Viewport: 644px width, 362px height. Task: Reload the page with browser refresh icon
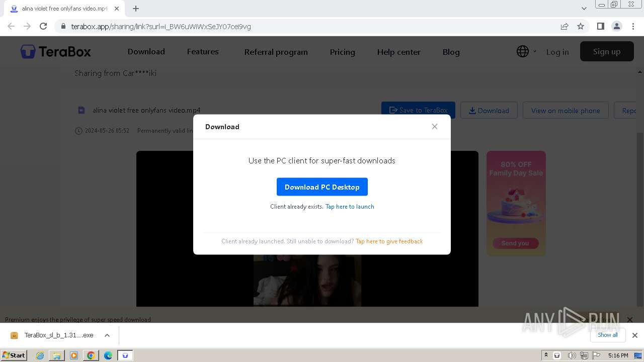click(x=43, y=26)
